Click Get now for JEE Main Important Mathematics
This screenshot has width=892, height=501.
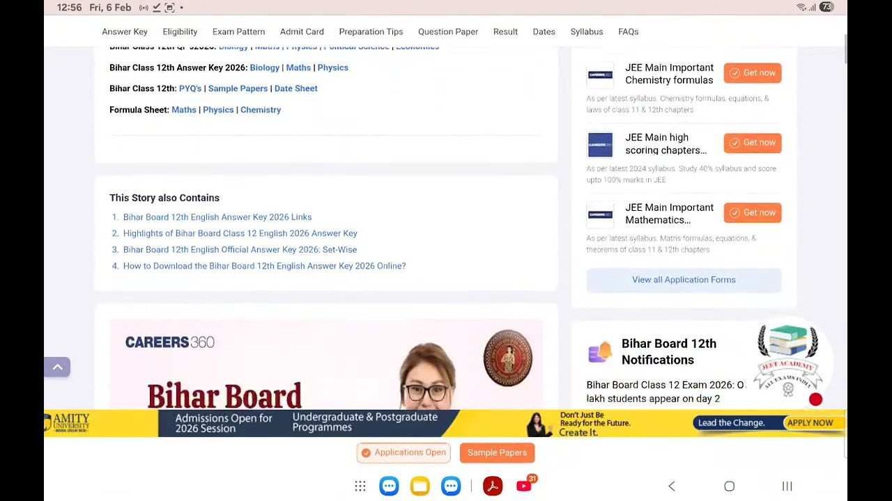pos(753,213)
